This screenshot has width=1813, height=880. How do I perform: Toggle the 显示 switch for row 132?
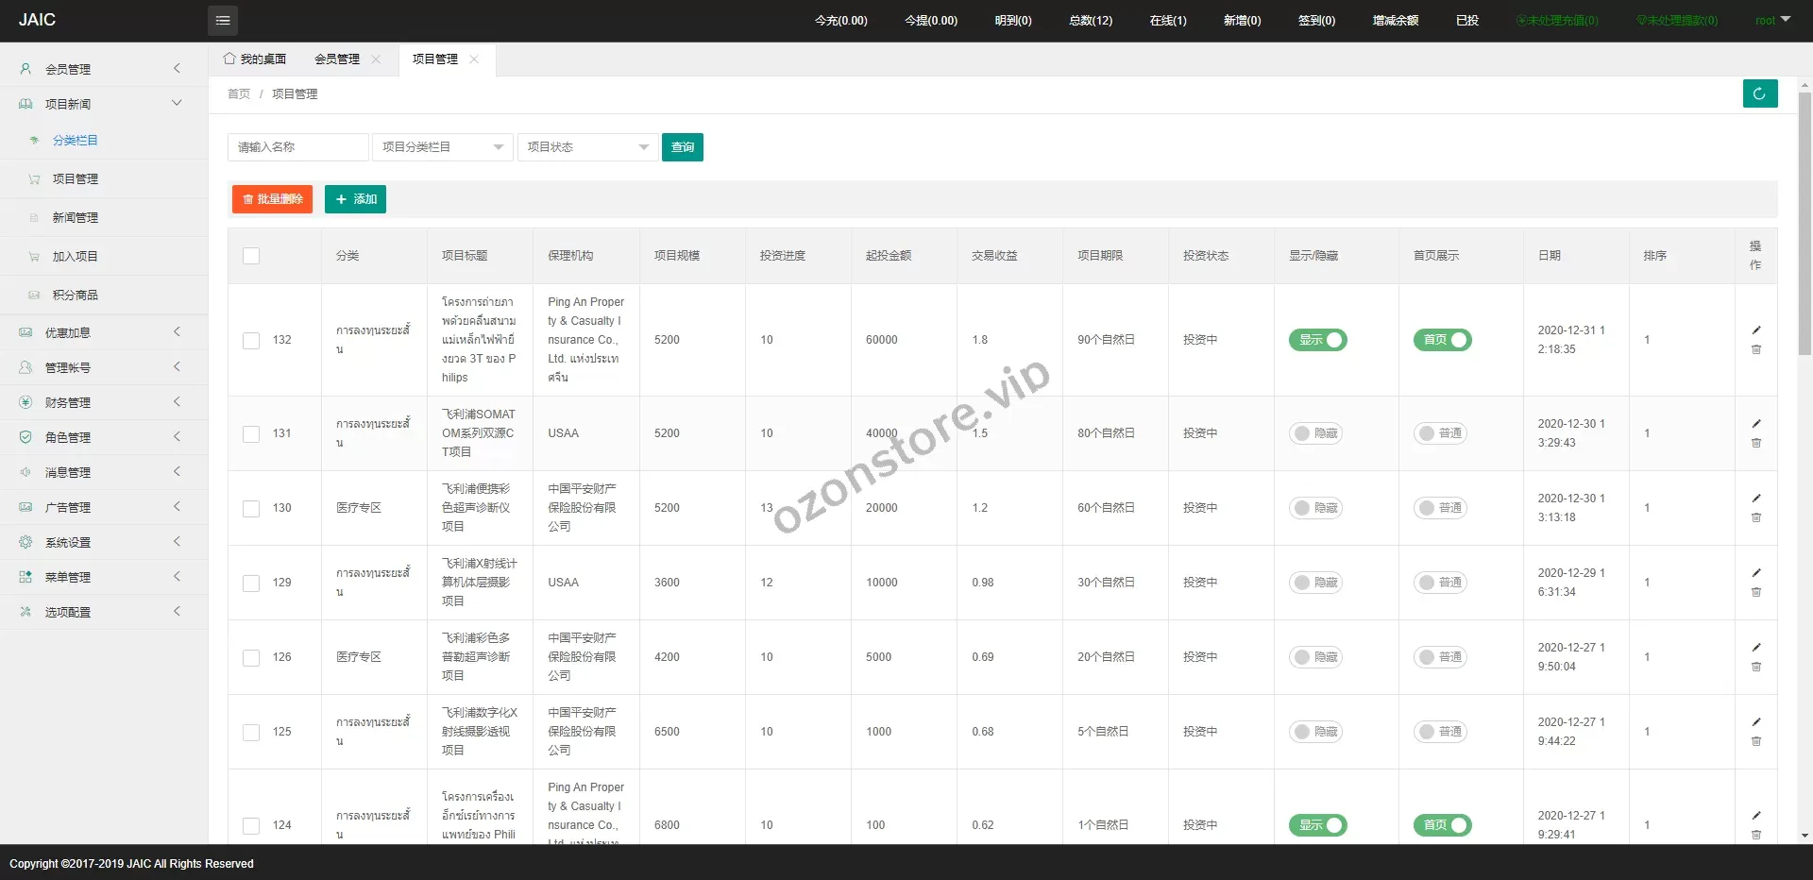click(1317, 340)
